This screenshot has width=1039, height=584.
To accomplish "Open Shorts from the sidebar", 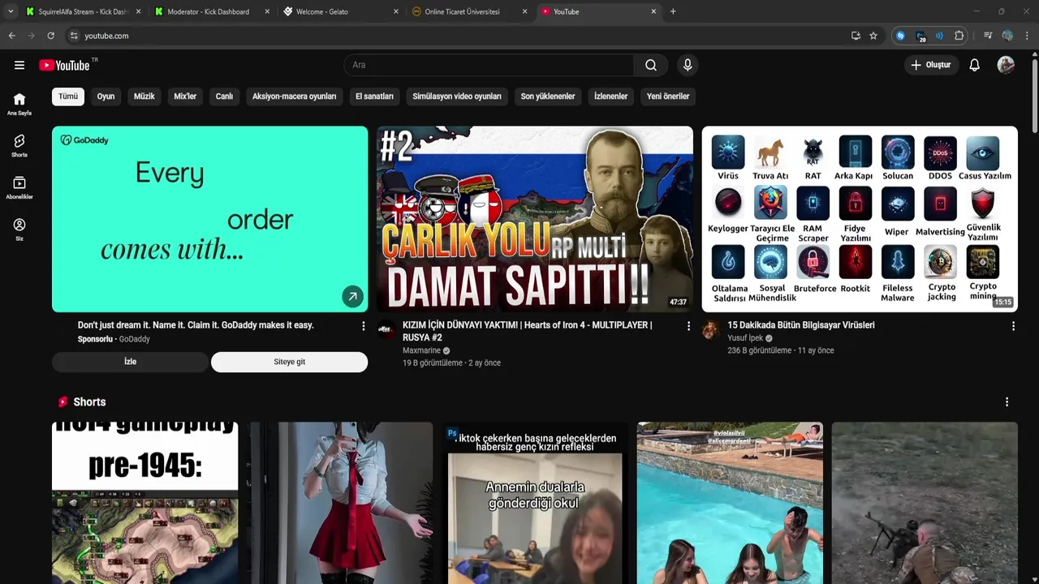I will click(x=19, y=146).
